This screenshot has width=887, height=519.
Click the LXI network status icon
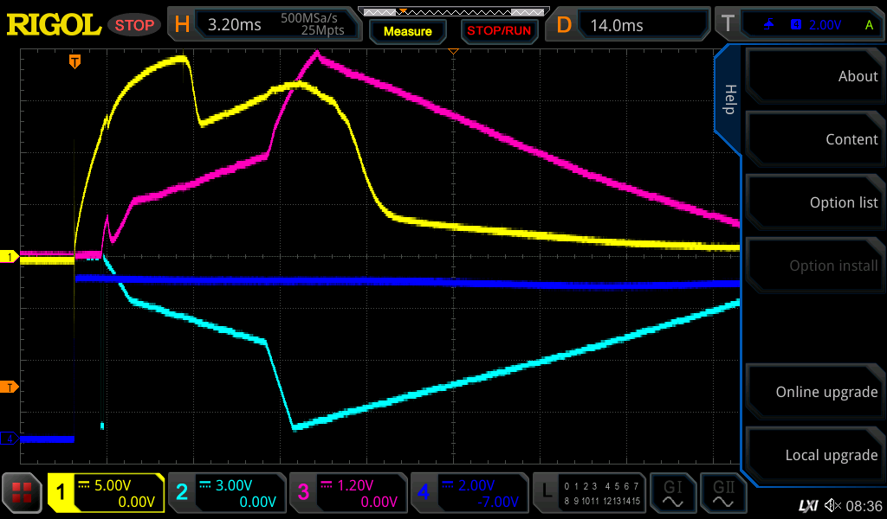(x=807, y=504)
